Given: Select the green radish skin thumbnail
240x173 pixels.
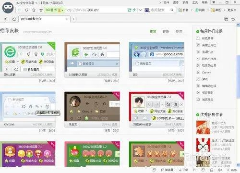Looking at the screenshot, I should tap(92, 154).
